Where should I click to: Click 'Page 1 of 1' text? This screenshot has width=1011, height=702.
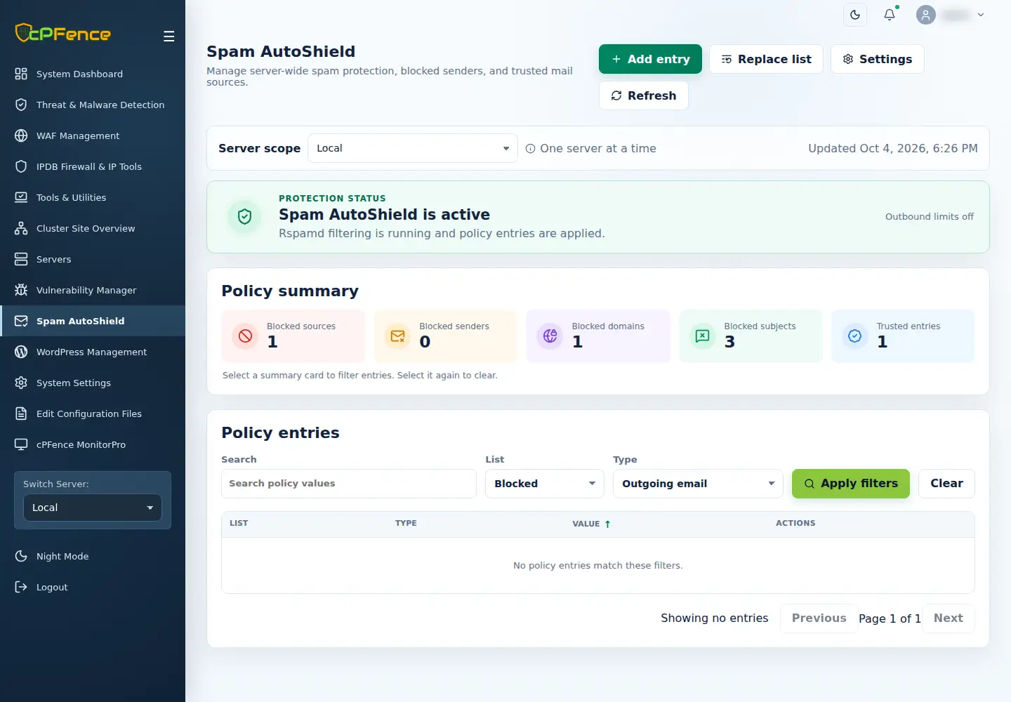(890, 618)
